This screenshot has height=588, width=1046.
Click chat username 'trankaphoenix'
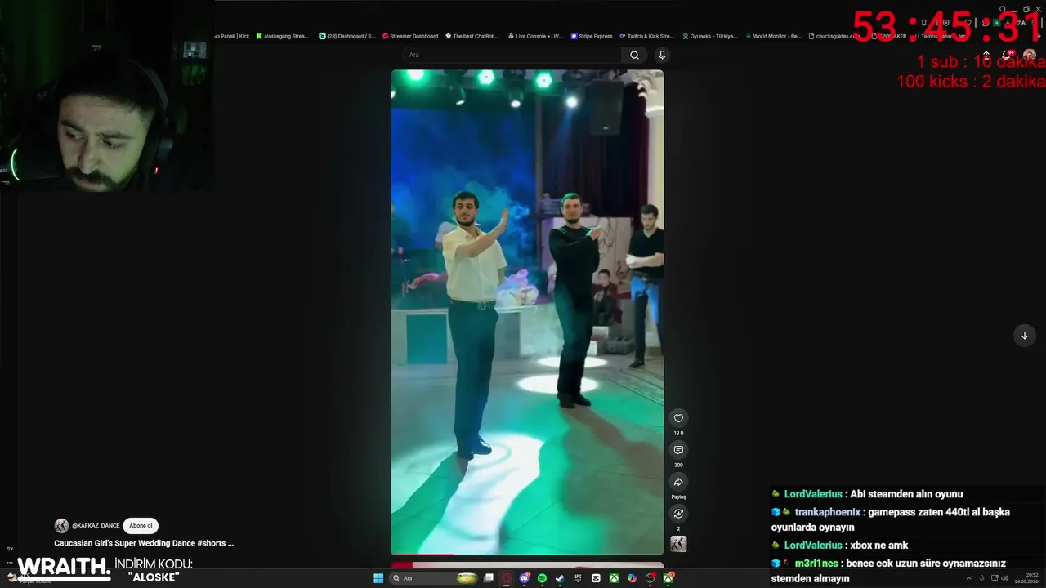pyautogui.click(x=827, y=512)
